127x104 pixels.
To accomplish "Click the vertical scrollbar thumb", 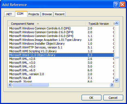I will point(116,57).
